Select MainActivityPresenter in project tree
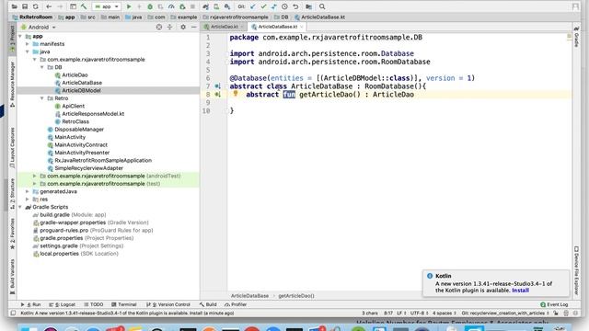This screenshot has width=589, height=331. click(82, 153)
